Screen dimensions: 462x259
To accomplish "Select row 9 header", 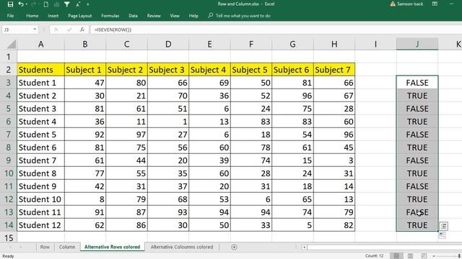I will [8, 160].
